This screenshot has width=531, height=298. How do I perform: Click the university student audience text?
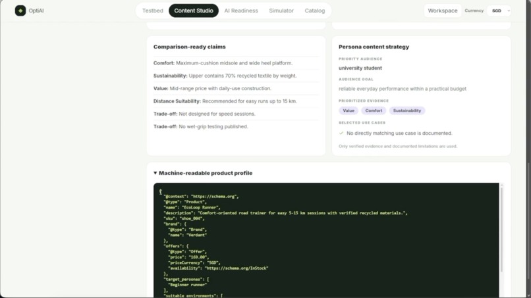pos(360,68)
